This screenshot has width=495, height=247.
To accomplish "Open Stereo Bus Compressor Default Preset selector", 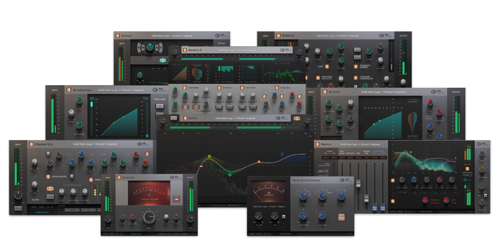I will pos(285,234).
